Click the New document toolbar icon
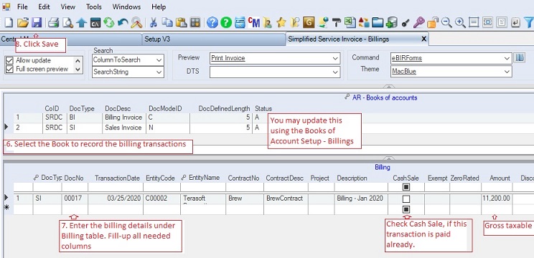The width and height of the screenshot is (534, 258). click(9, 23)
